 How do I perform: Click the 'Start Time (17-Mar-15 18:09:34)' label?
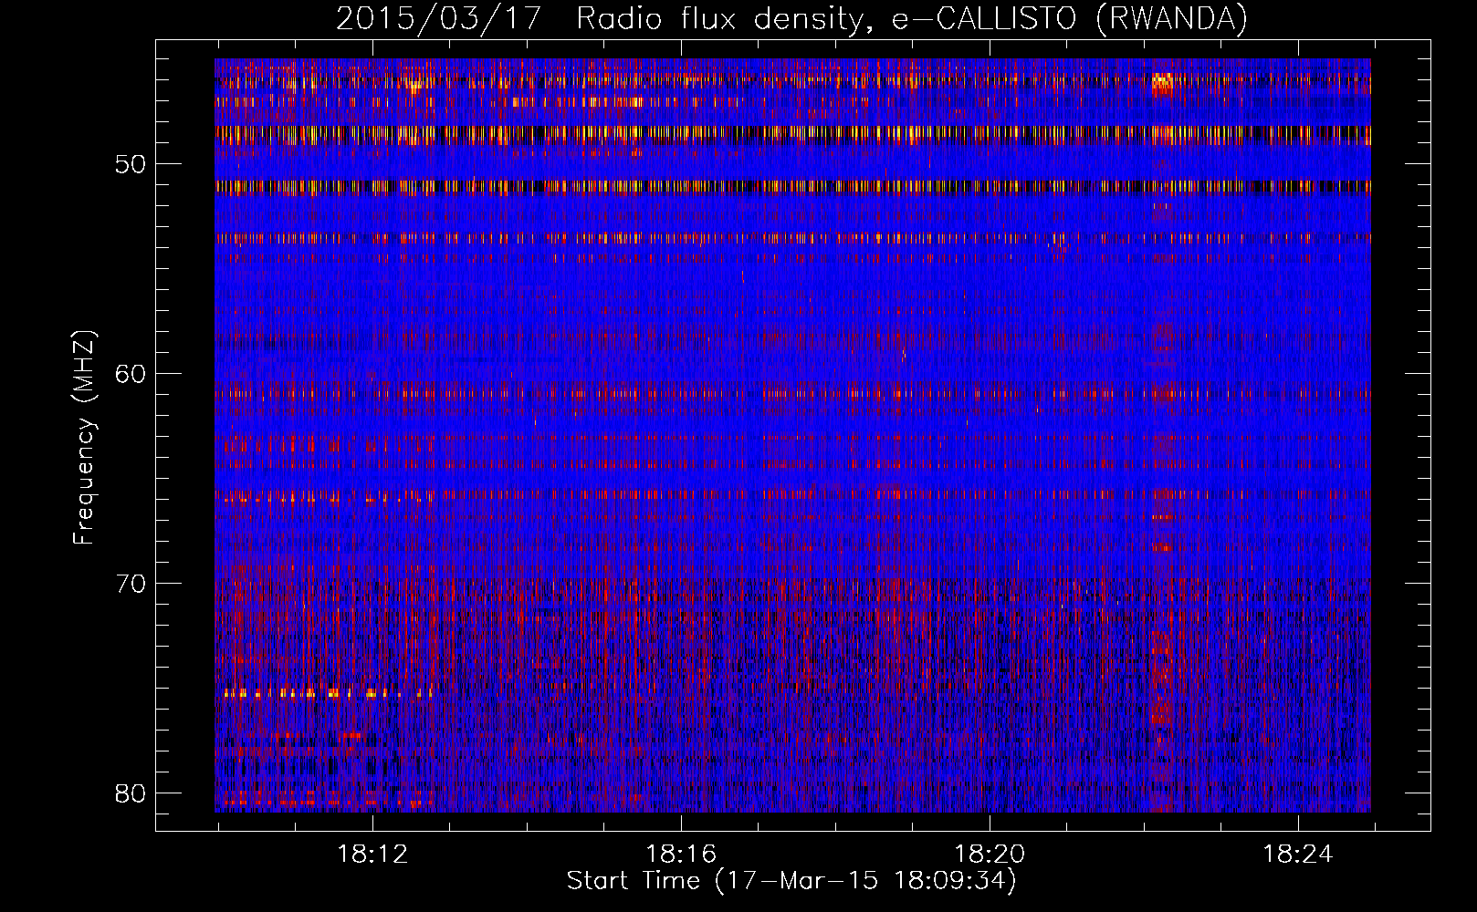[x=791, y=880]
